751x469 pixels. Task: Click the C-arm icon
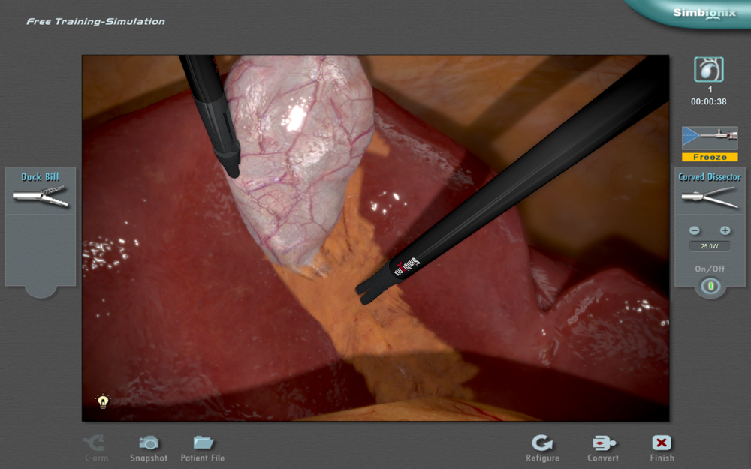[96, 443]
